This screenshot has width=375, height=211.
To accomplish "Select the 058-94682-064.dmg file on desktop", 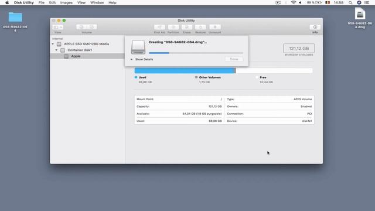I will [360, 13].
